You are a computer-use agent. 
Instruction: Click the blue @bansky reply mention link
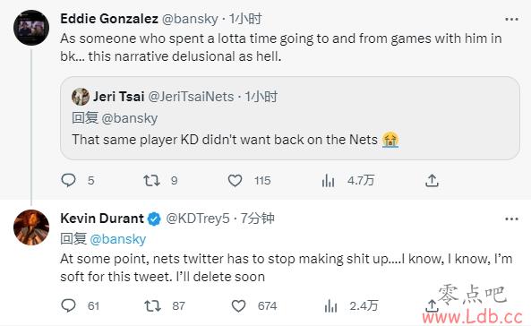point(118,239)
